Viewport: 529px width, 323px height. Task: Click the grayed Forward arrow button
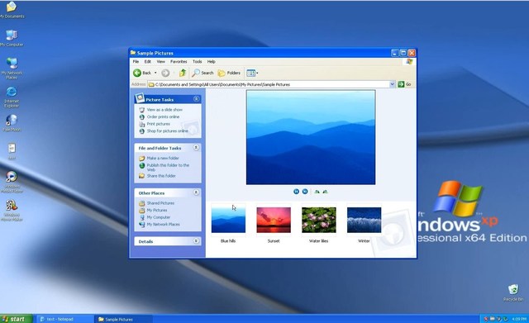coord(165,73)
